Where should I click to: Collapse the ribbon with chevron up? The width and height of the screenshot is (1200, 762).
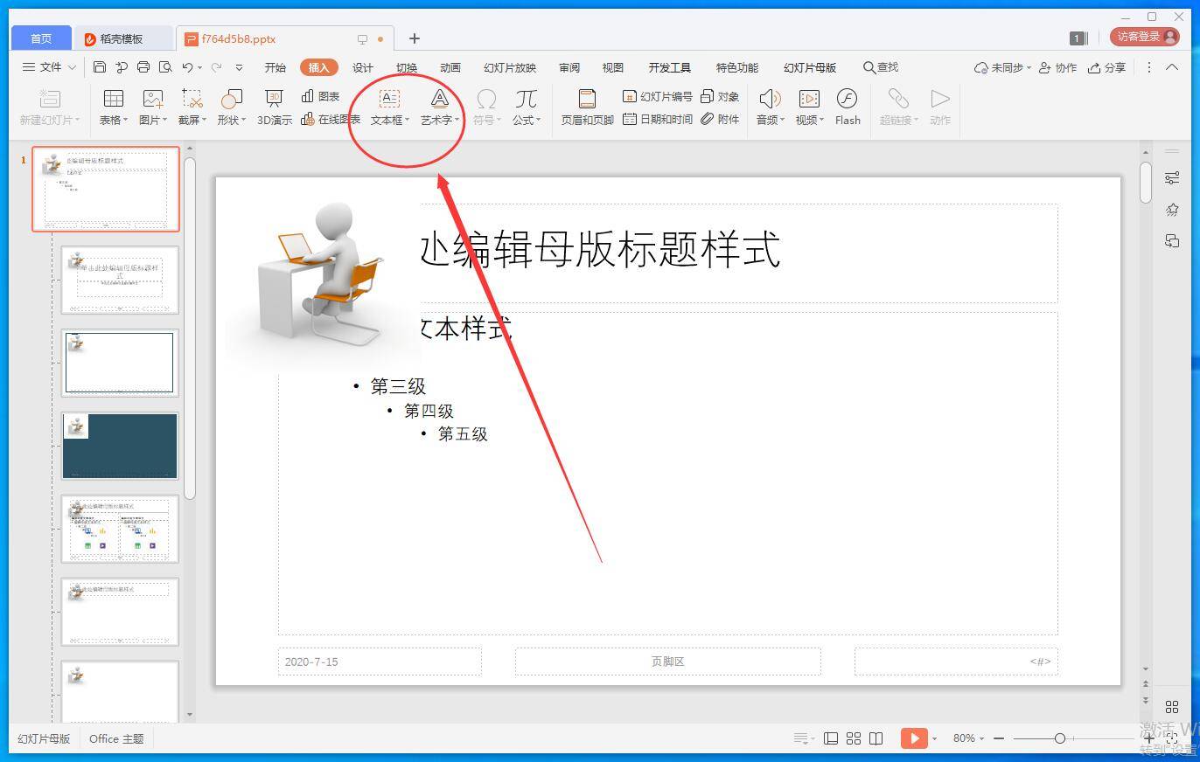click(1172, 67)
